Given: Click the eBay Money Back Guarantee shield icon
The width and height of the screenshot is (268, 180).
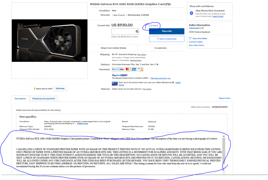Looking at the screenshot, I should (x=191, y=13).
